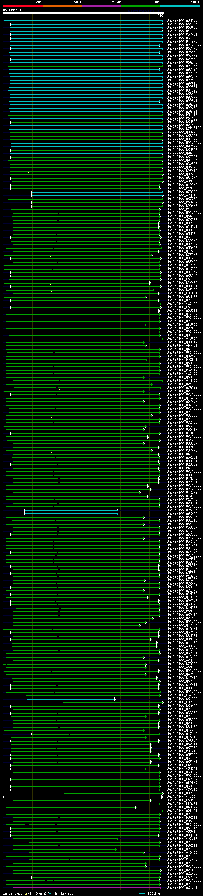This screenshot has height=896, width=203.
Task: Click label UniRef100_A9SFY4
Action: [182, 70]
